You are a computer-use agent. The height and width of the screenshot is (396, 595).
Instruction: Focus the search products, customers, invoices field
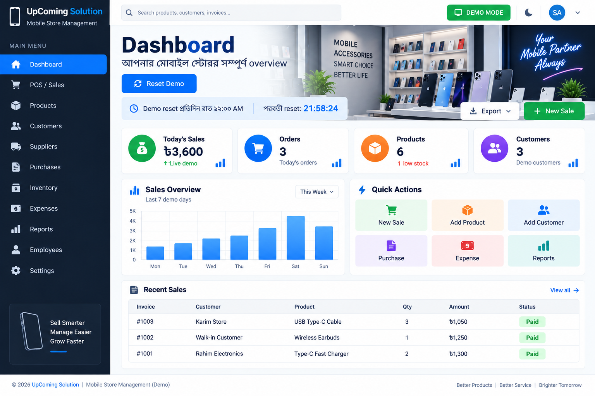click(x=231, y=13)
